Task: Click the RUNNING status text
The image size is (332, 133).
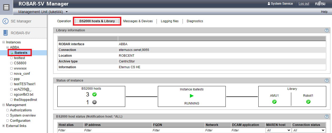Action: point(192,103)
